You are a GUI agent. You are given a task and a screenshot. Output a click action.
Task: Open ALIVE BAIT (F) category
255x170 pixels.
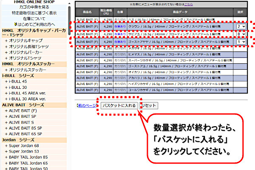[26, 110]
